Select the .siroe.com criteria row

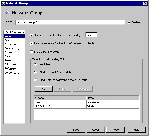point(86,102)
